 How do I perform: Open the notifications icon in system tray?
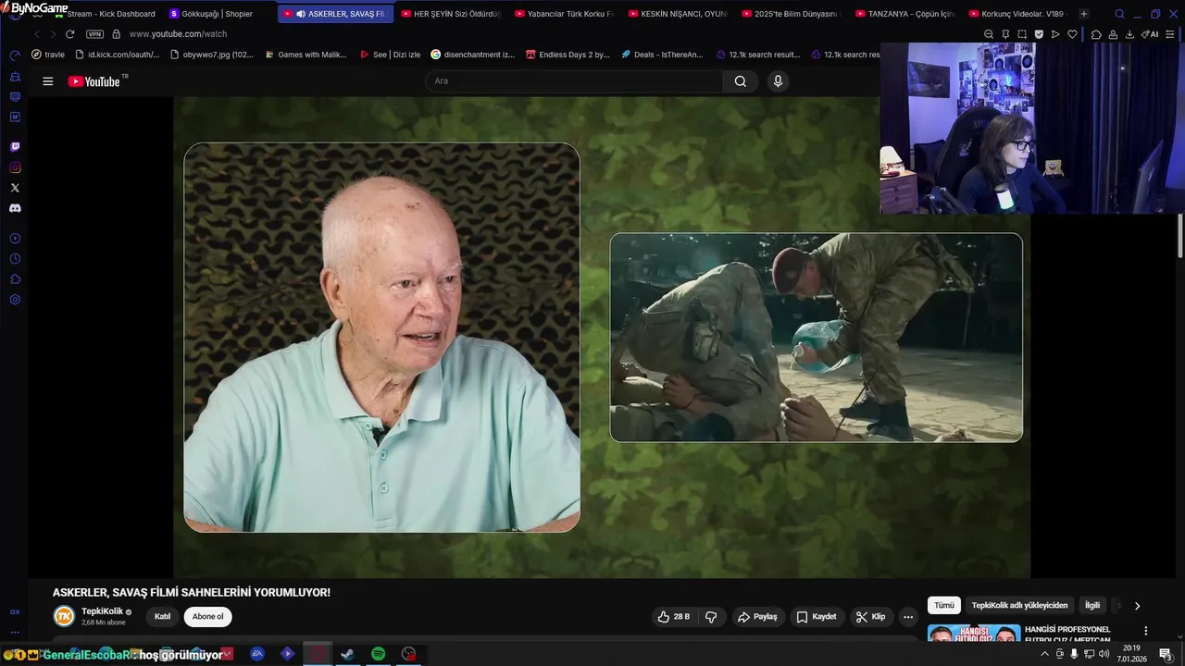pyautogui.click(x=1166, y=654)
